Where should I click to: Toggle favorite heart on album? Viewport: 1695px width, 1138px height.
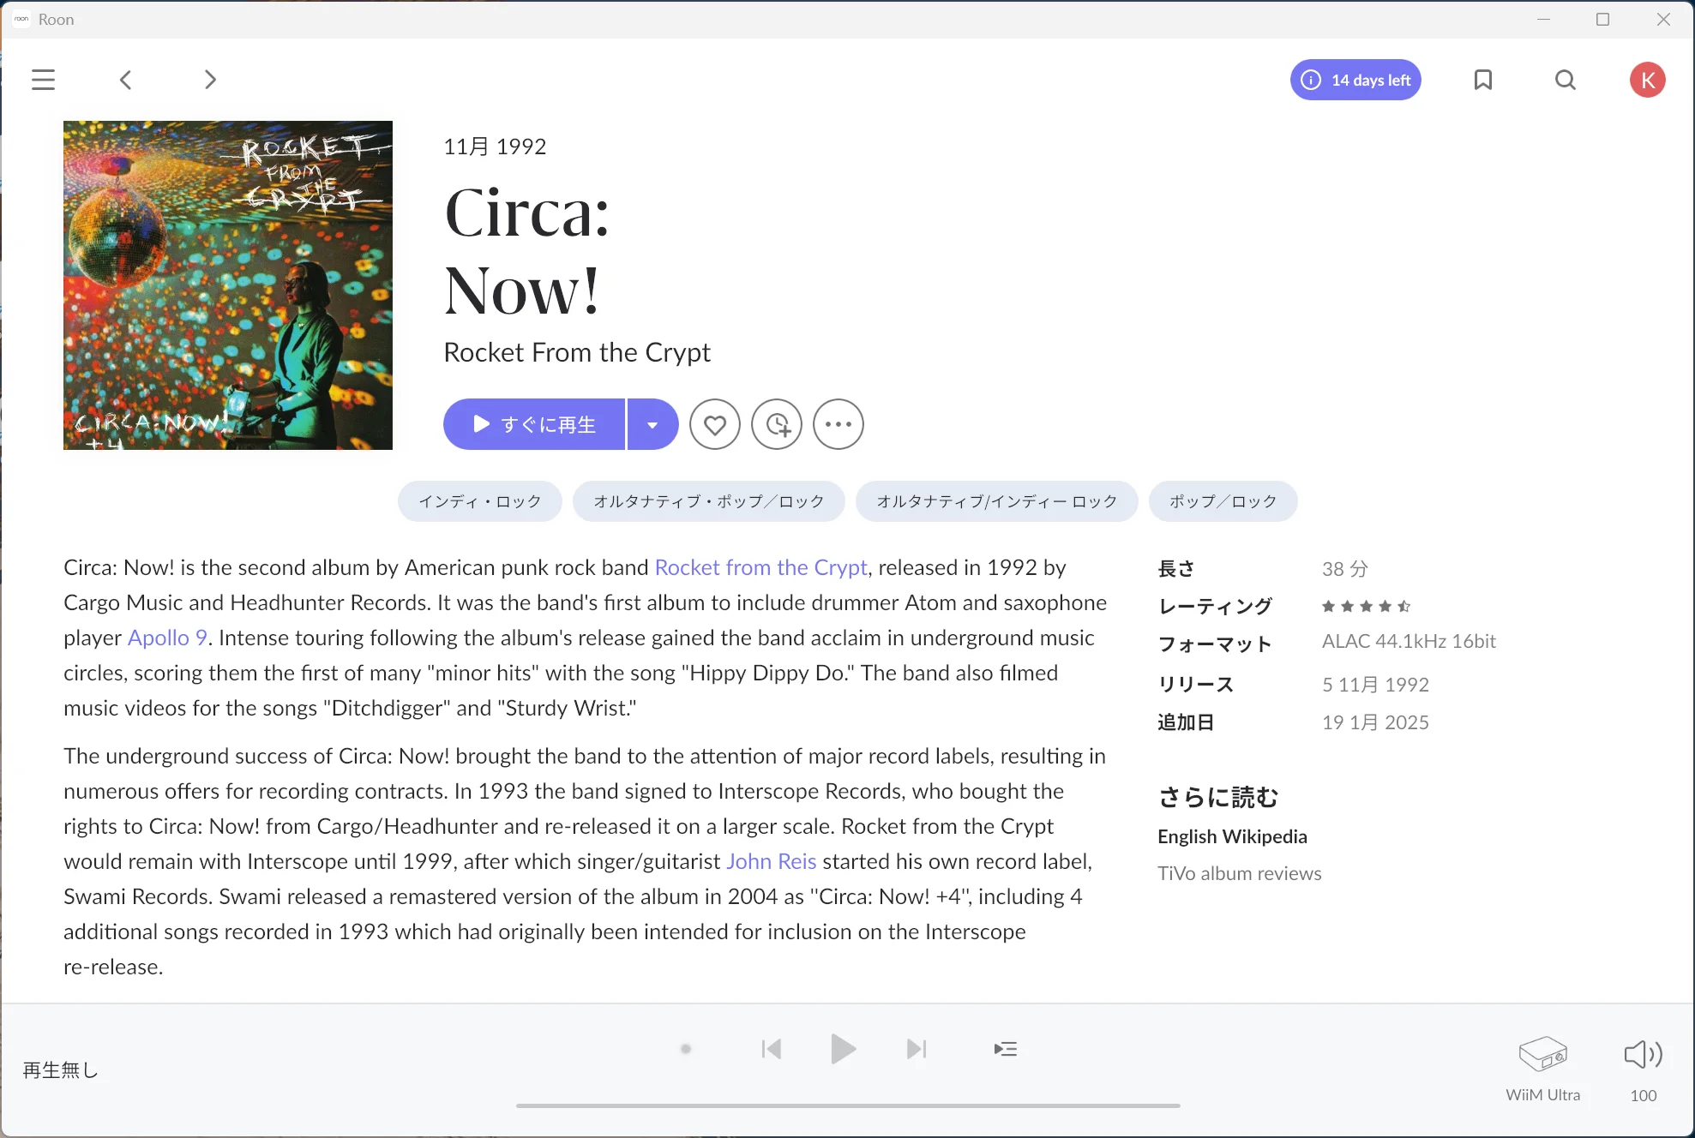click(x=714, y=424)
